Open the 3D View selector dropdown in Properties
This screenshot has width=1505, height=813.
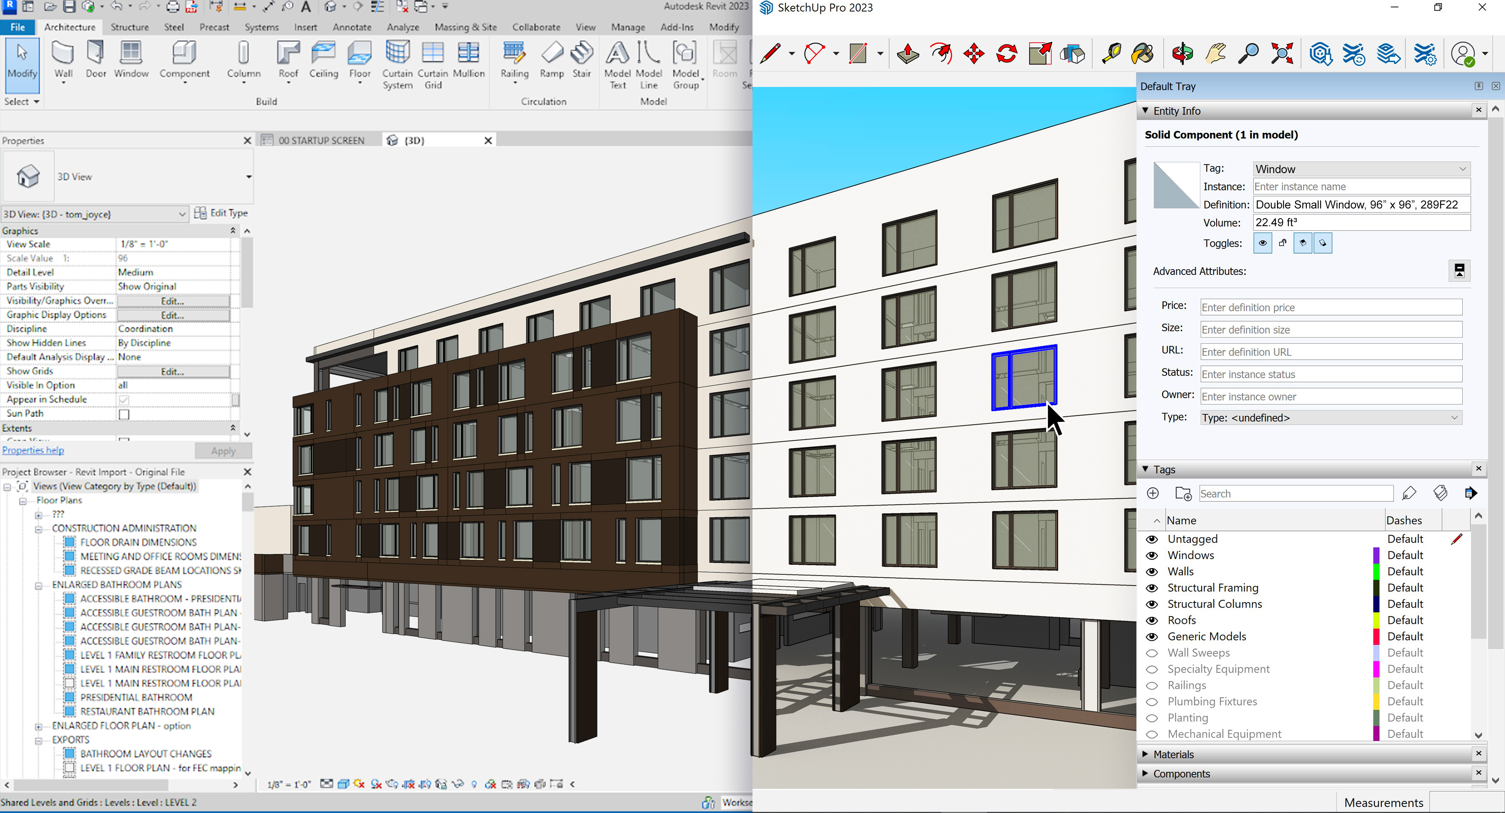95,214
